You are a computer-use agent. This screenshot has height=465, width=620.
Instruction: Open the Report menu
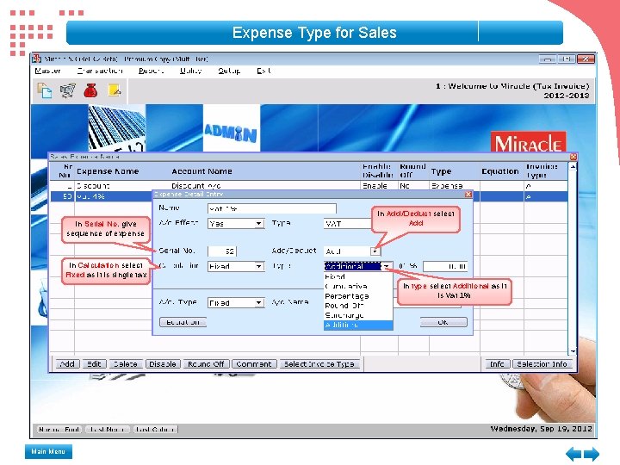(151, 71)
